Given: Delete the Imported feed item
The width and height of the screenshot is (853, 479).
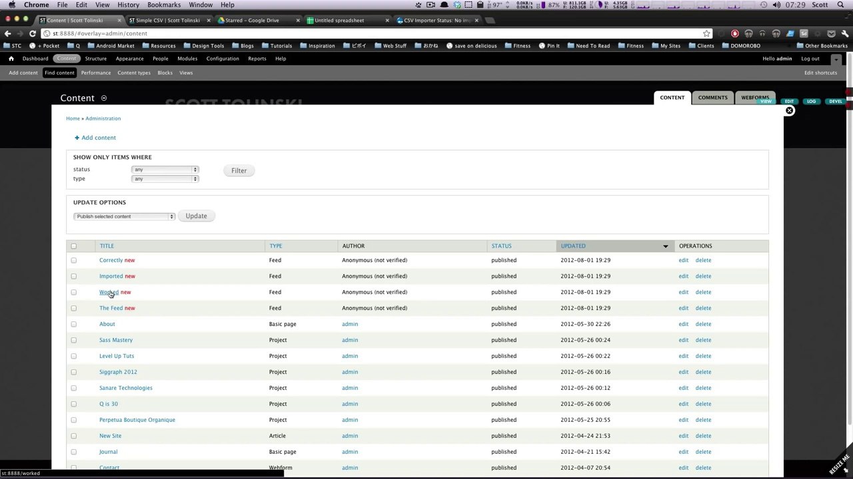Looking at the screenshot, I should (x=703, y=276).
